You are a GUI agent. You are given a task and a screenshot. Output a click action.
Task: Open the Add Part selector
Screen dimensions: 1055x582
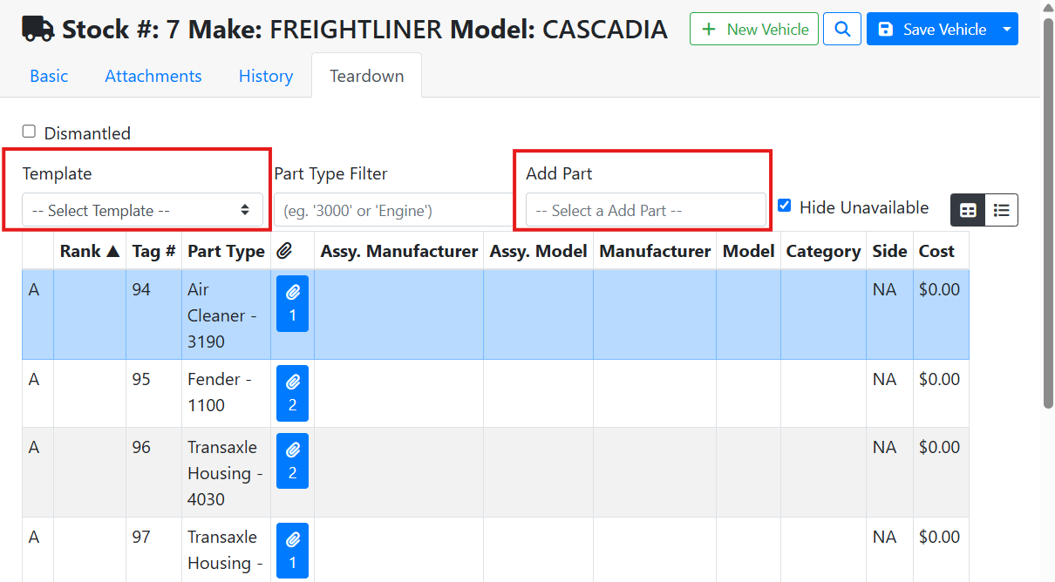pos(645,210)
